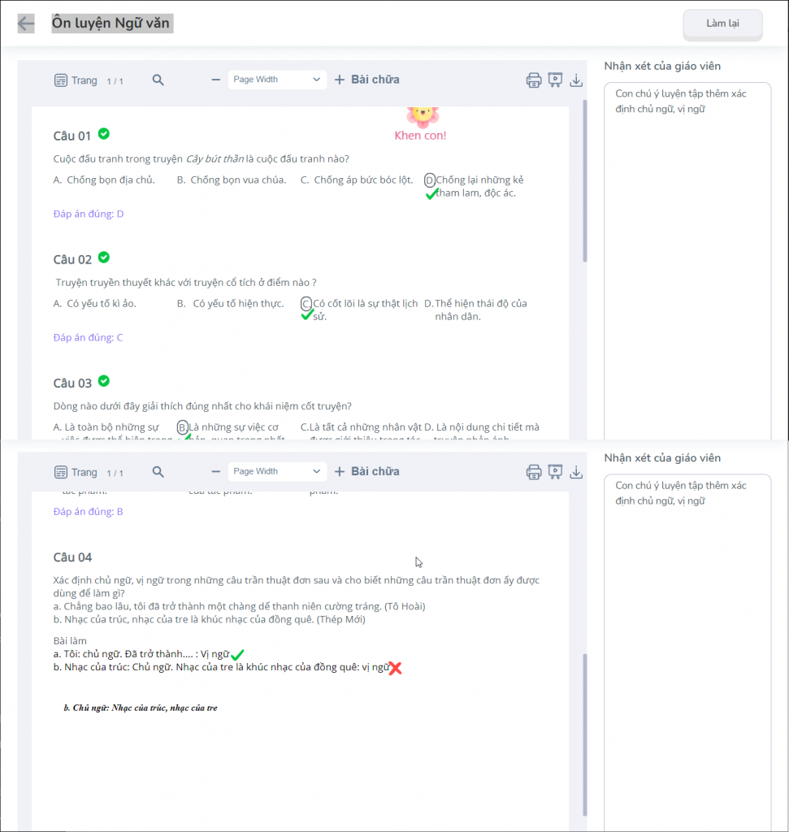Click the Bài chữa title in the lower viewer
The image size is (789, 832).
[x=375, y=471]
